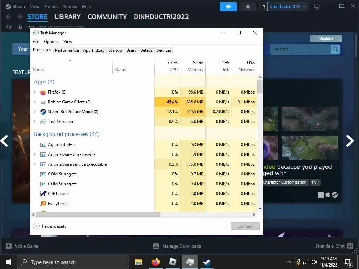The width and height of the screenshot is (359, 269).
Task: Click the Steam store search field
Action: (300, 49)
